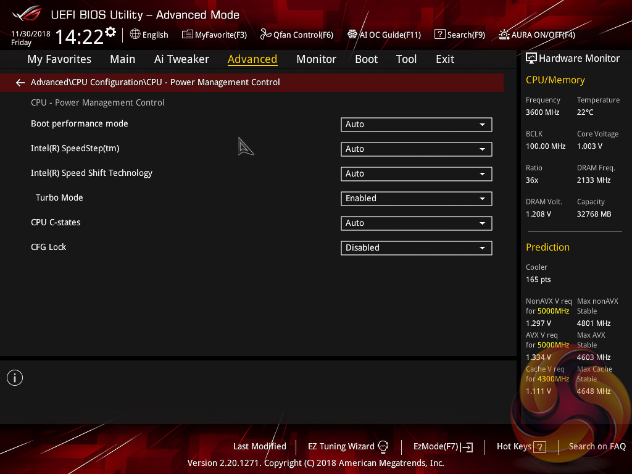Image resolution: width=632 pixels, height=474 pixels.
Task: Click Search on FAQ link
Action: coord(597,446)
